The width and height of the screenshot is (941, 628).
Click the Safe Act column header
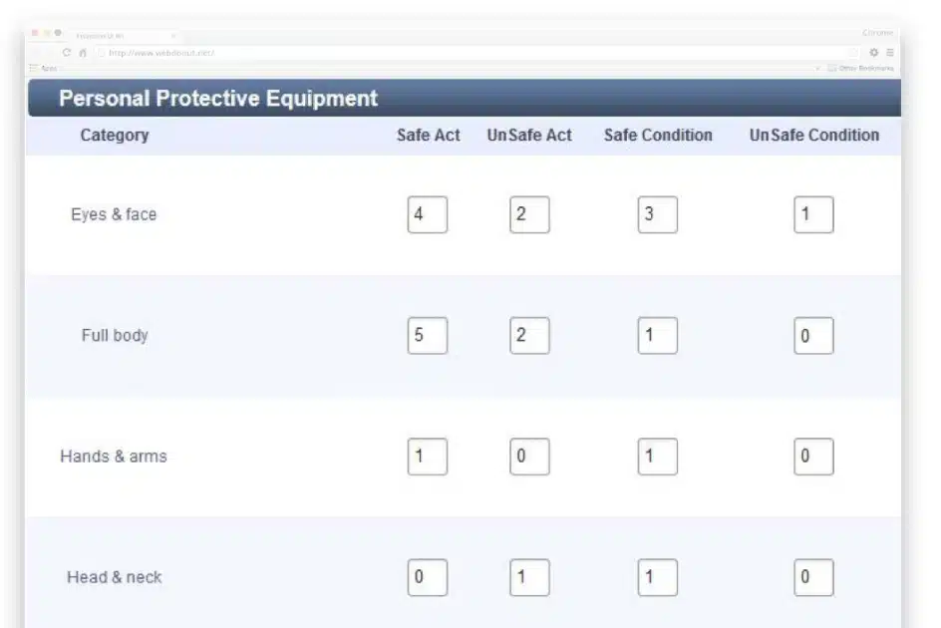pyautogui.click(x=427, y=135)
